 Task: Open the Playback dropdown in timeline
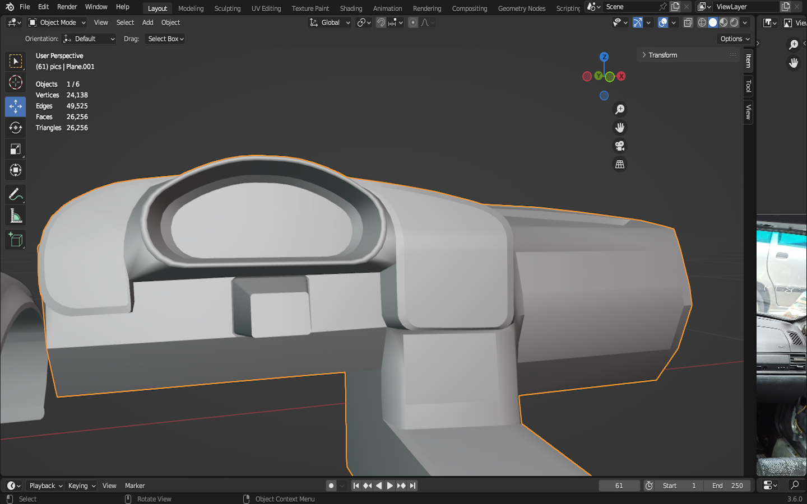pyautogui.click(x=46, y=486)
